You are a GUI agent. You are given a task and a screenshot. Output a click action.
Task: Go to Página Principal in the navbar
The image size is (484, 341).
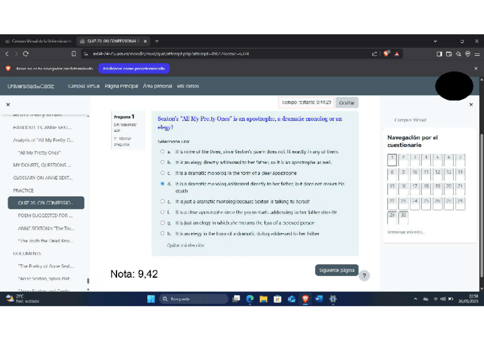click(x=121, y=86)
